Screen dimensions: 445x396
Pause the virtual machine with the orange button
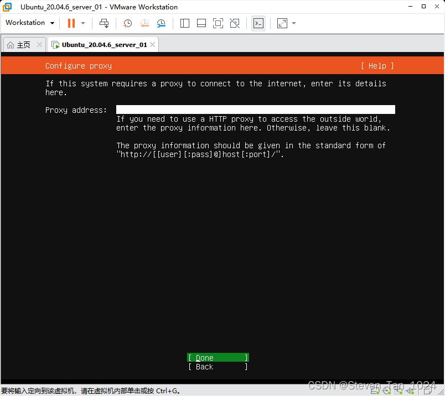tap(71, 23)
